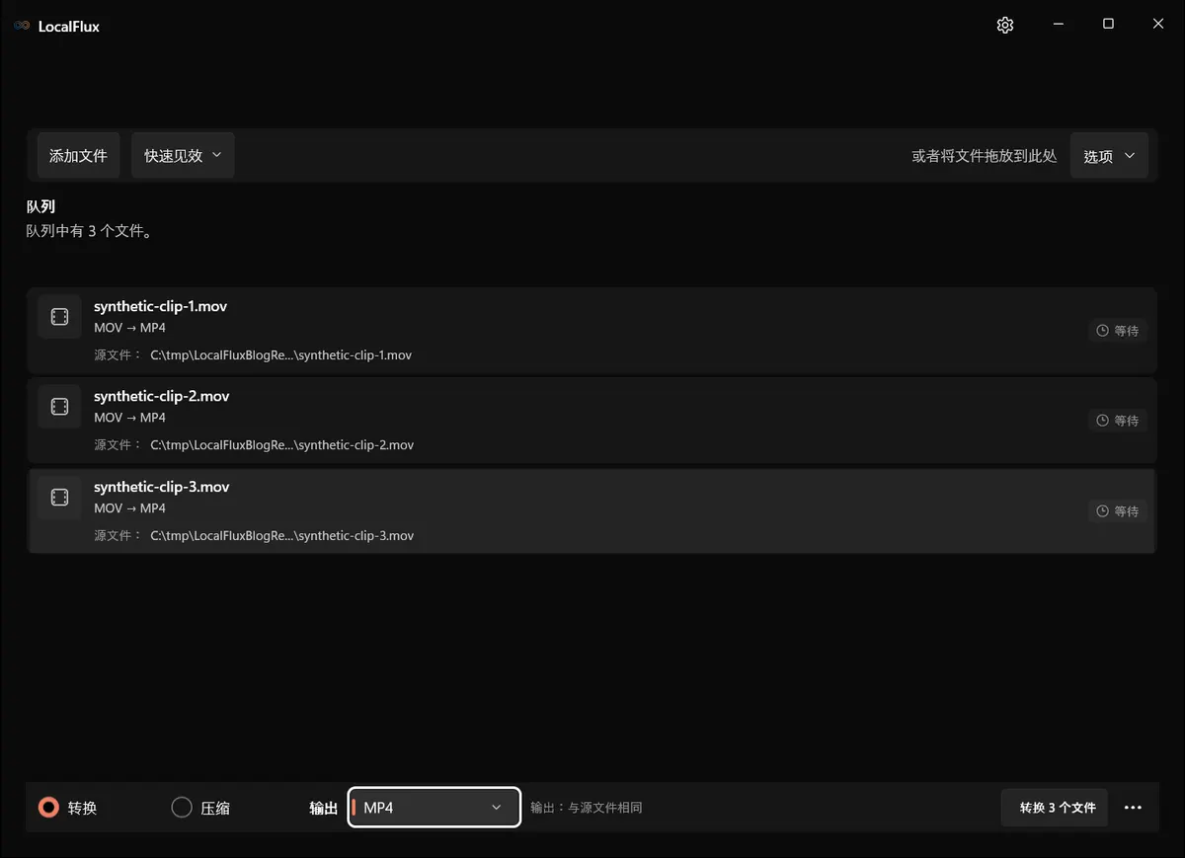Click MOV → MP4 label under synthetic-clip-3.mov
This screenshot has width=1185, height=858.
[129, 508]
